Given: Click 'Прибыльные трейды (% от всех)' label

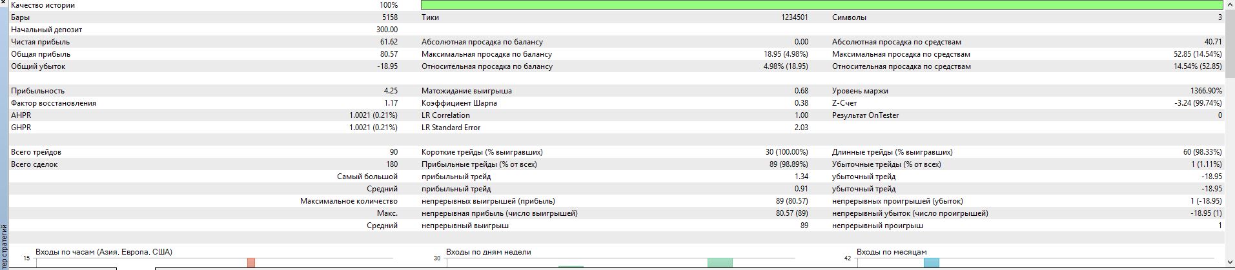Looking at the screenshot, I should [479, 164].
